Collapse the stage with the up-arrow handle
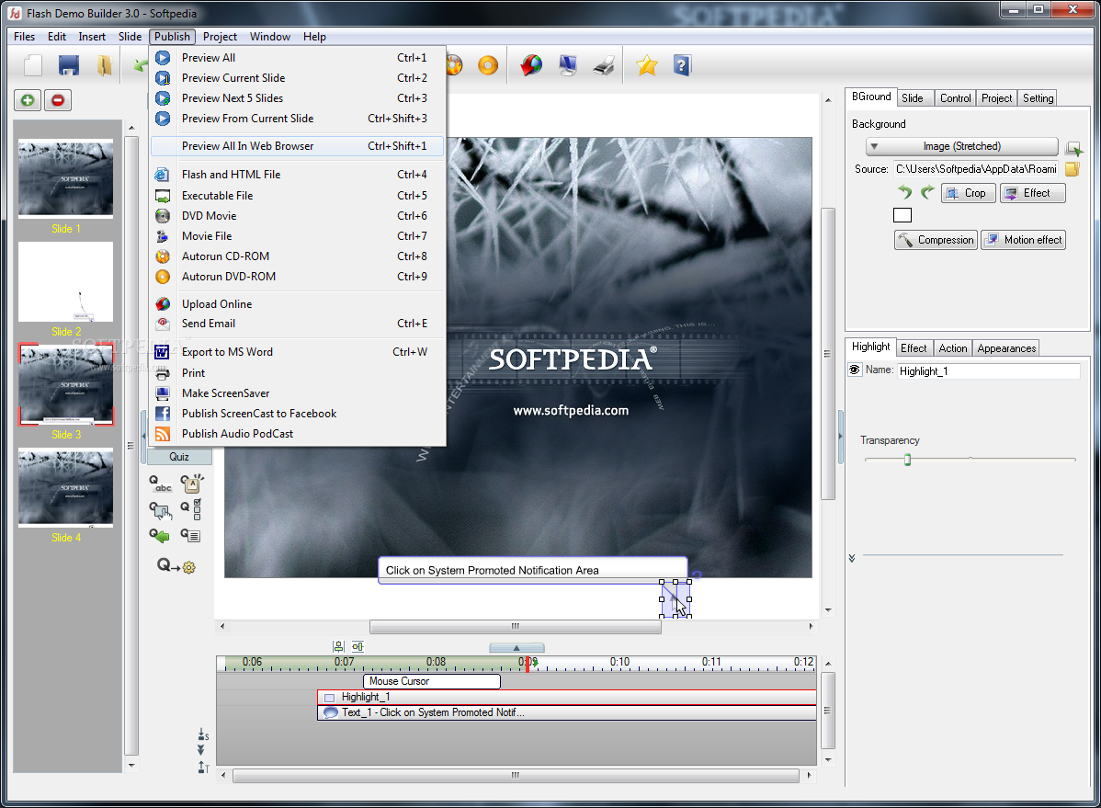1101x808 pixels. click(516, 648)
